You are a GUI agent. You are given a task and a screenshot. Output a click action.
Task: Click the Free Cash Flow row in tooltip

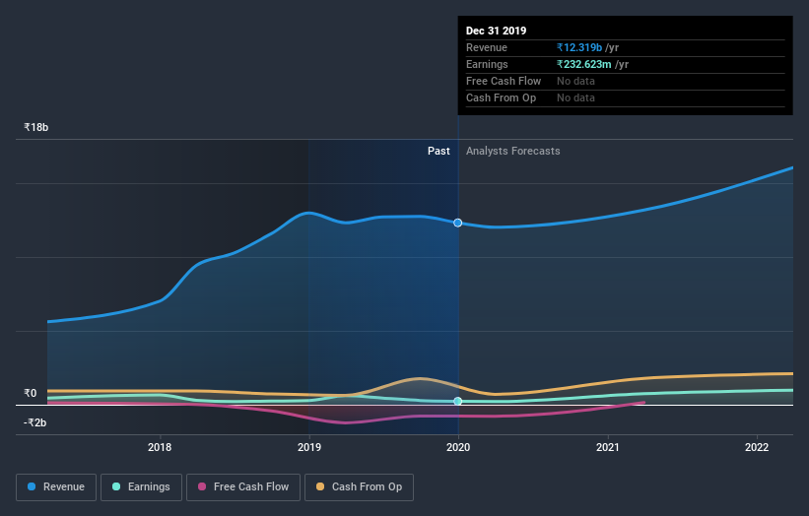626,82
